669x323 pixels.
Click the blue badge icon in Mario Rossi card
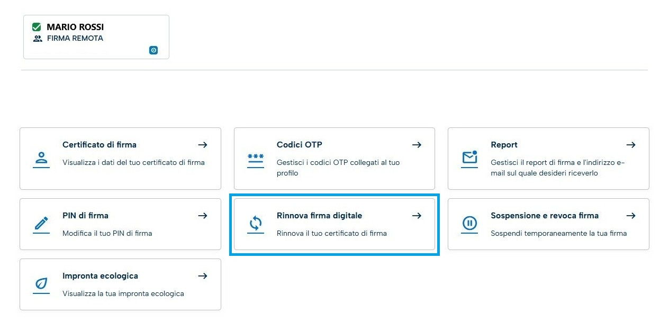(153, 50)
